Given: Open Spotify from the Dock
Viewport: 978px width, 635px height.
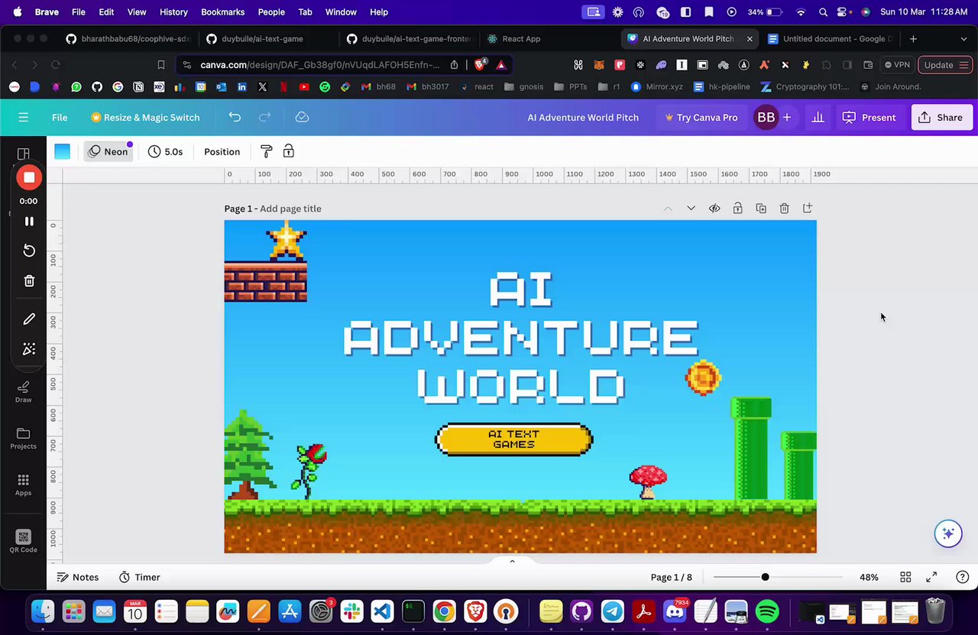Looking at the screenshot, I should (x=767, y=611).
